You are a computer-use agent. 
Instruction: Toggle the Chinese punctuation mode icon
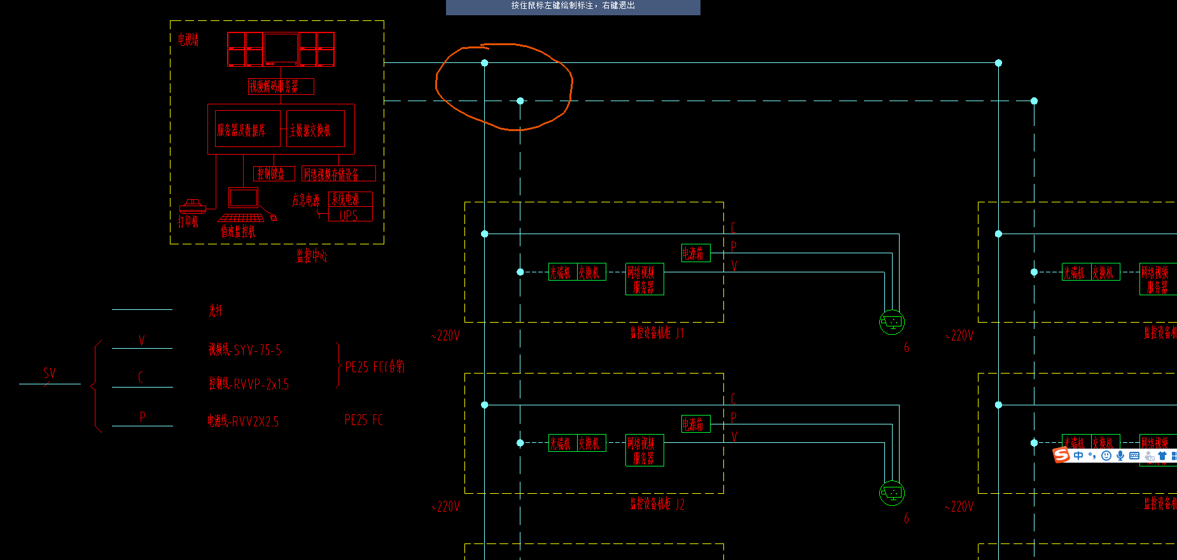(1092, 456)
